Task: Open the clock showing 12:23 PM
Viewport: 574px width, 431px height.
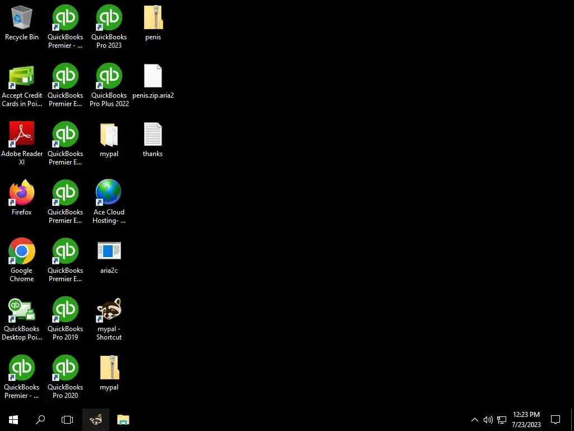Action: tap(526, 420)
